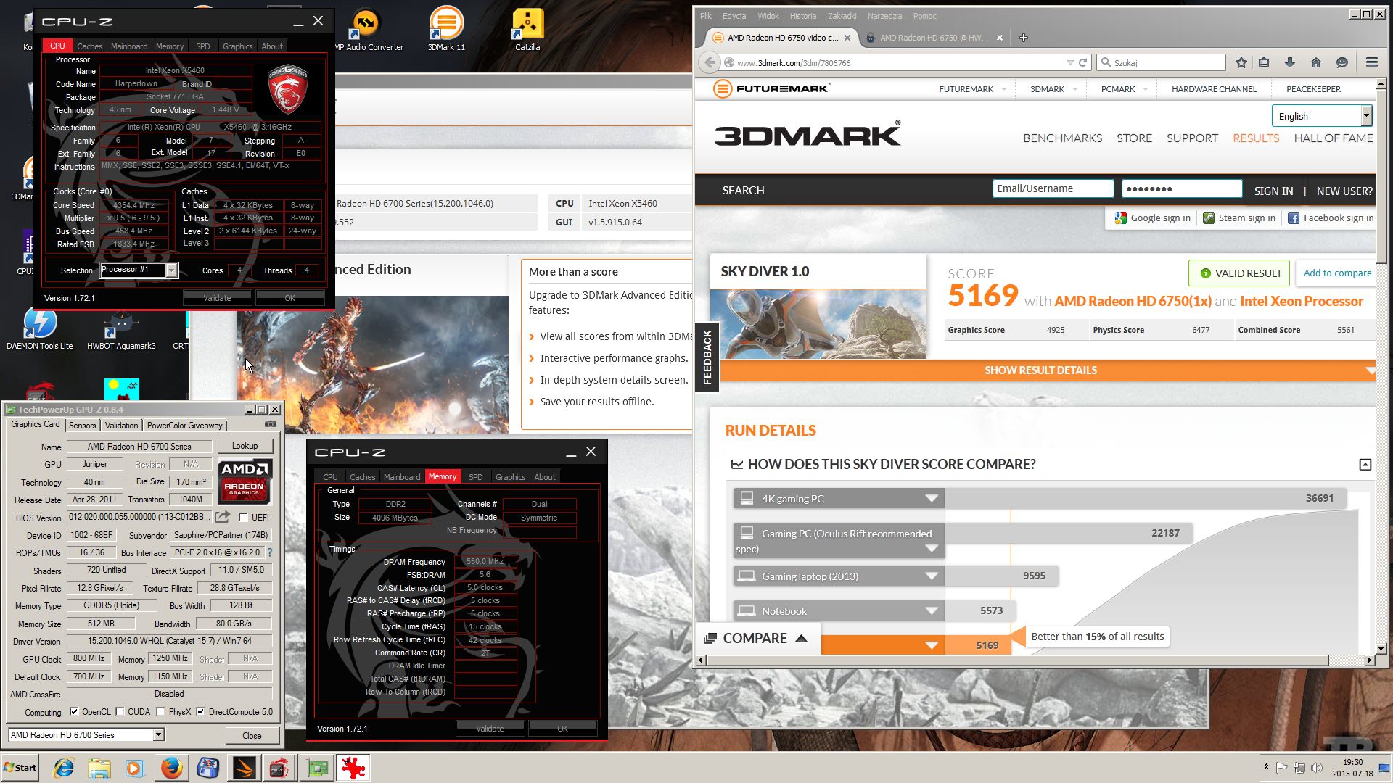Open URL bar history dropdown arrow
Screen dimensions: 1393x783
click(1070, 62)
